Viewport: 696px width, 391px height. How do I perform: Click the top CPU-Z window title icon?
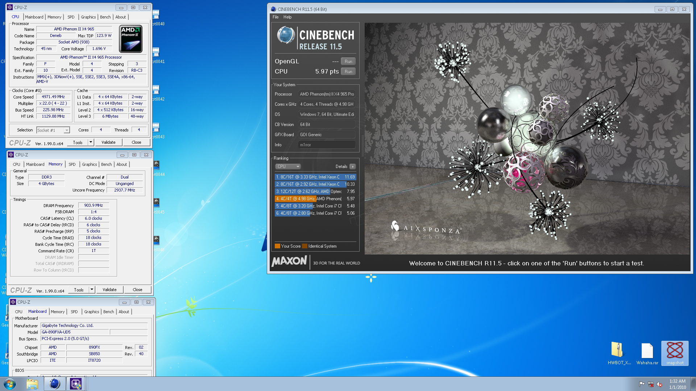(10, 7)
